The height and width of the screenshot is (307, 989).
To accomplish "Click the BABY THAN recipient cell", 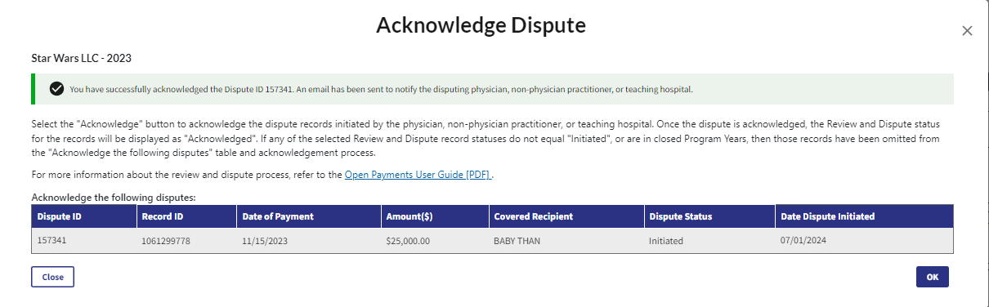I will 566,241.
